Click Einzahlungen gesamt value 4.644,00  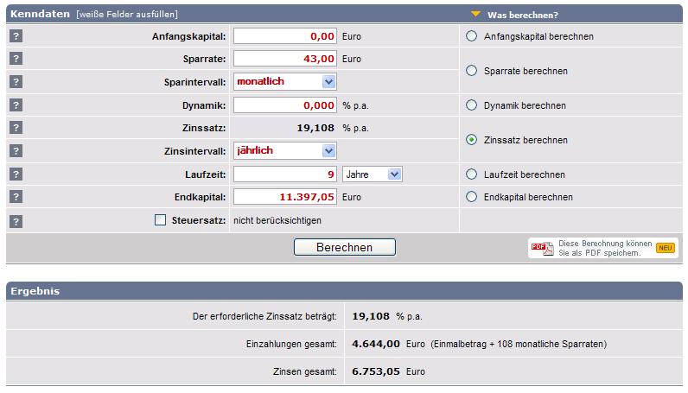point(376,344)
